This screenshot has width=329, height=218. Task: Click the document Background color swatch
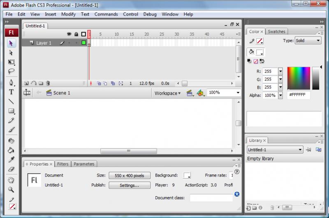pyautogui.click(x=187, y=175)
